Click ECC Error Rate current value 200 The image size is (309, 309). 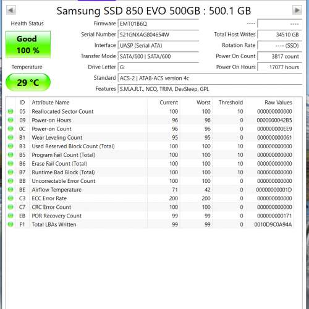pyautogui.click(x=174, y=198)
